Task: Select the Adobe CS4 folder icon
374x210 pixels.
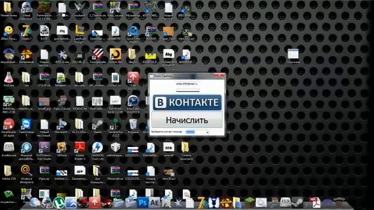Action: tap(9, 173)
